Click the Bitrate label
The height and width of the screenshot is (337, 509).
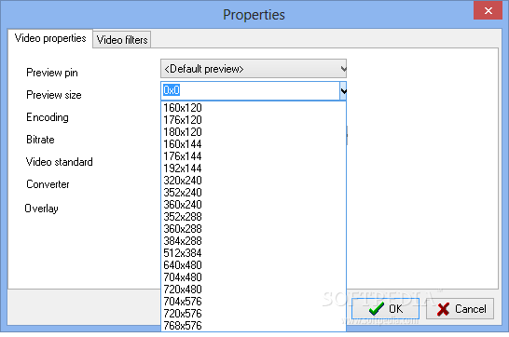tap(40, 140)
